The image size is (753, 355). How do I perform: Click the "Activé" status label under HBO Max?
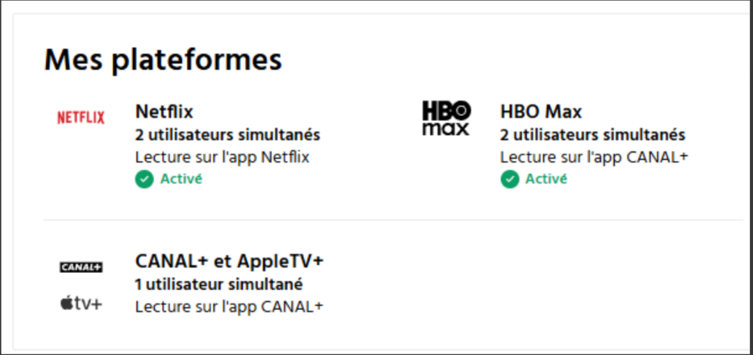546,179
